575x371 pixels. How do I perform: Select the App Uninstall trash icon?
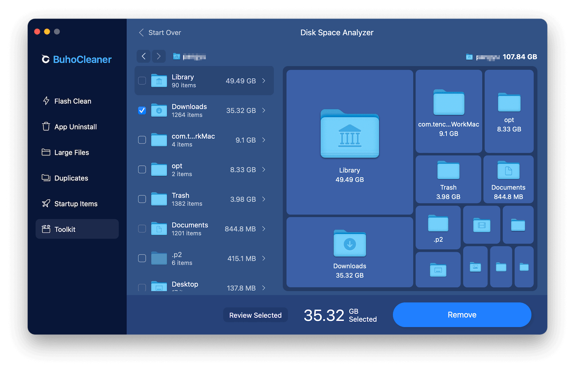pyautogui.click(x=46, y=127)
